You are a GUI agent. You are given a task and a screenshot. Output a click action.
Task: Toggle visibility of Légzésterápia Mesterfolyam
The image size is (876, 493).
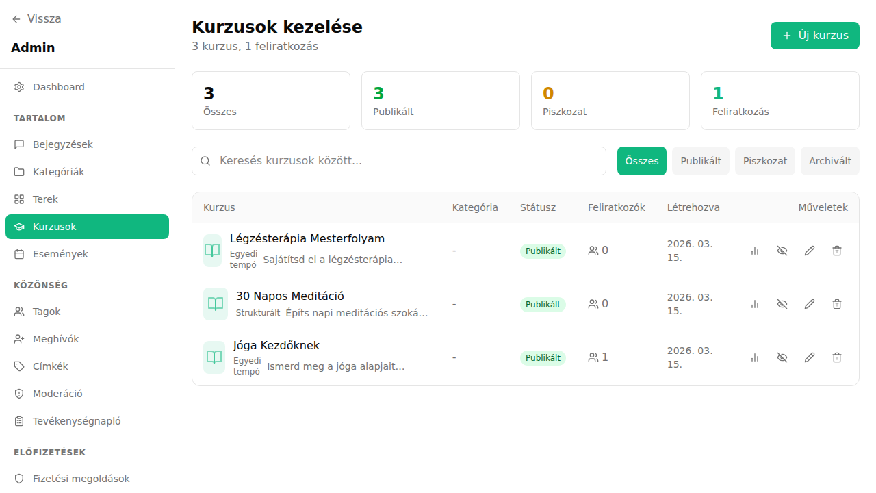(x=782, y=251)
